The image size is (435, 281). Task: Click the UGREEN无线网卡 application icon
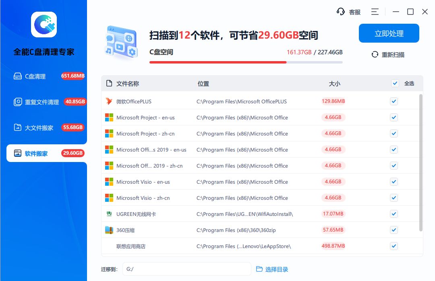[x=109, y=214]
